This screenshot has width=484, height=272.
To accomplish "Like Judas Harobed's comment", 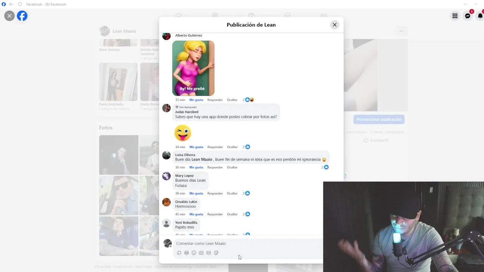I will pyautogui.click(x=196, y=147).
